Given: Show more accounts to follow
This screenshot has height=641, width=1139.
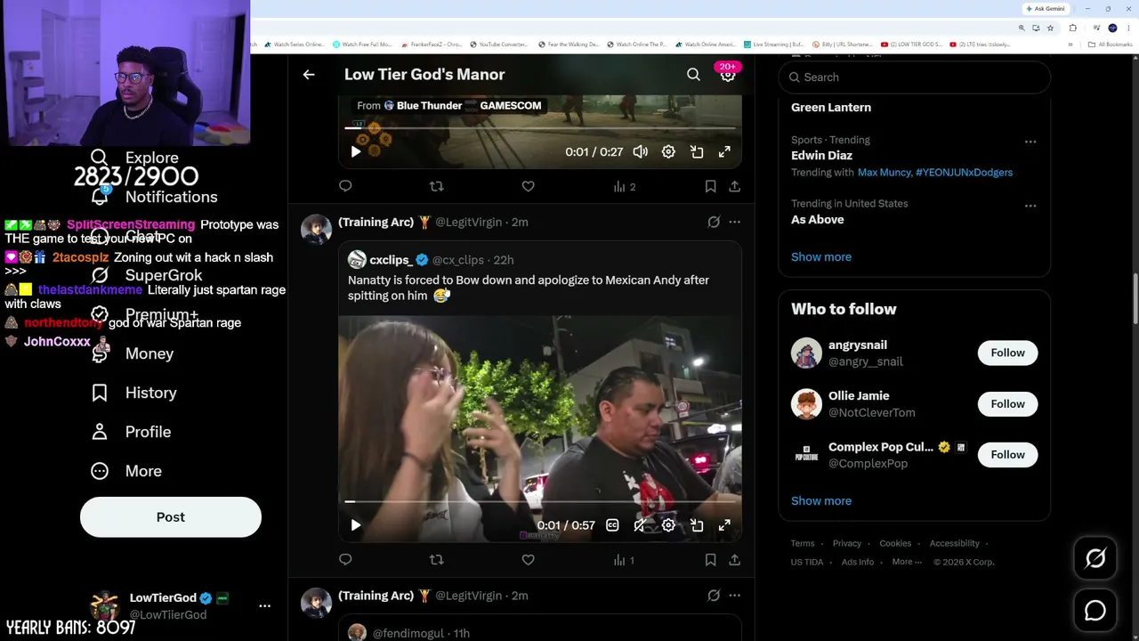Looking at the screenshot, I should [821, 501].
